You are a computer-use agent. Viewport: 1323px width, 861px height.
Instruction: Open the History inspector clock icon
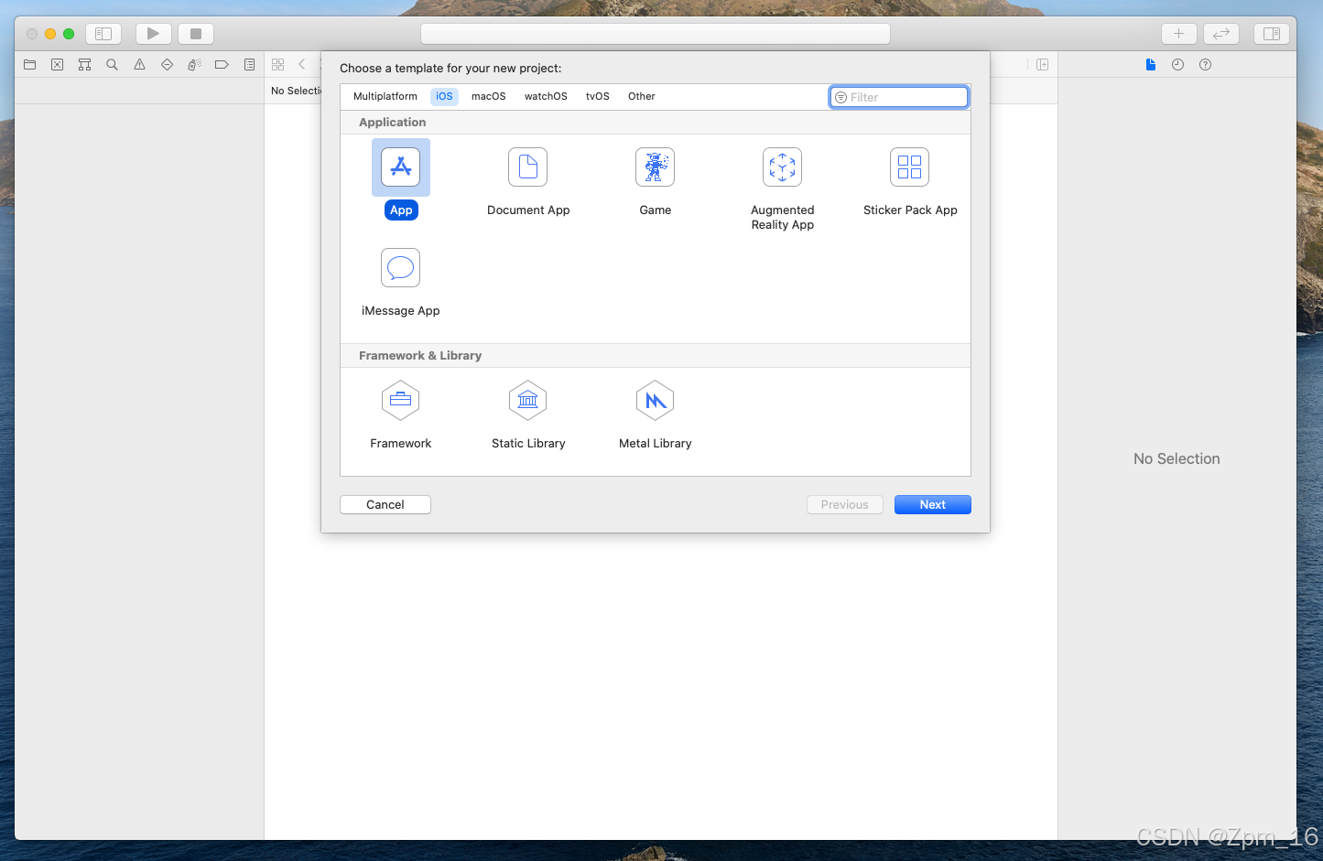coord(1178,65)
